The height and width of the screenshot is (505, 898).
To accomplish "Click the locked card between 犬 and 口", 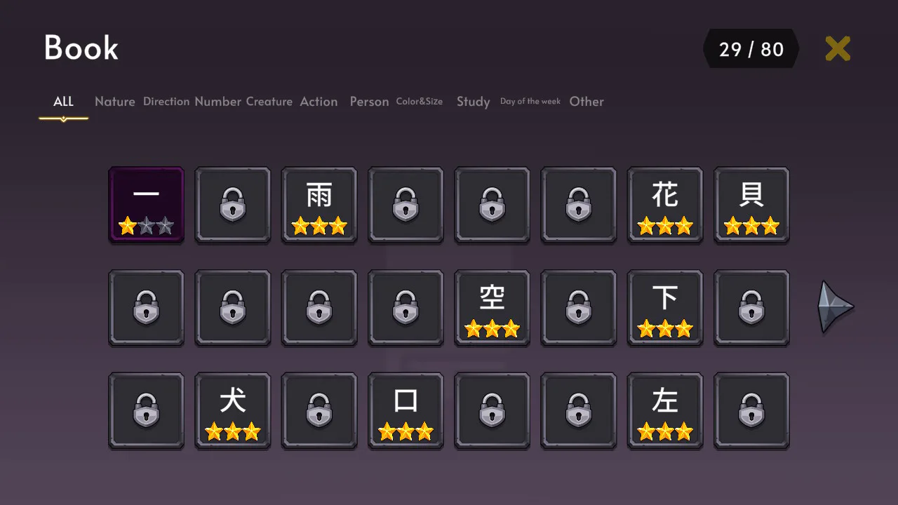I will coord(319,411).
